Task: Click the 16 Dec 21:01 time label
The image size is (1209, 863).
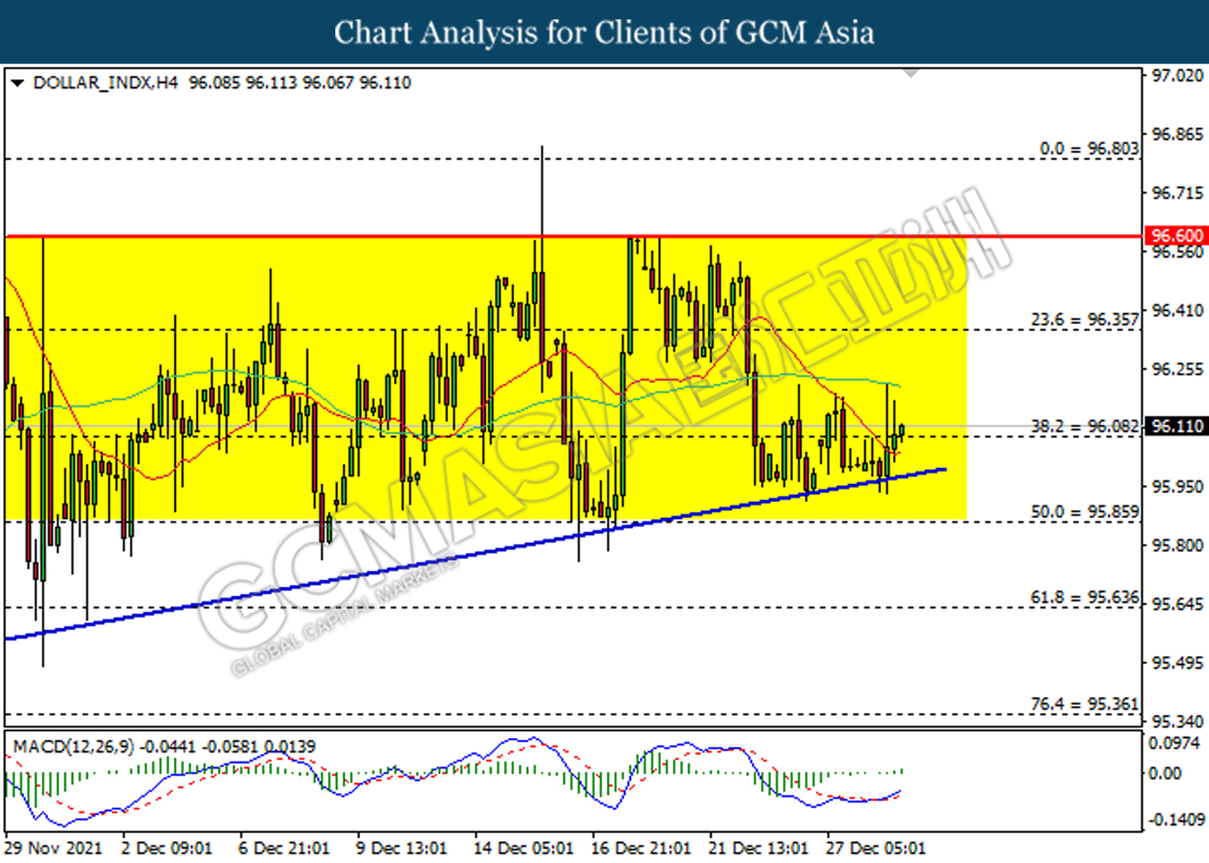Action: (x=641, y=848)
